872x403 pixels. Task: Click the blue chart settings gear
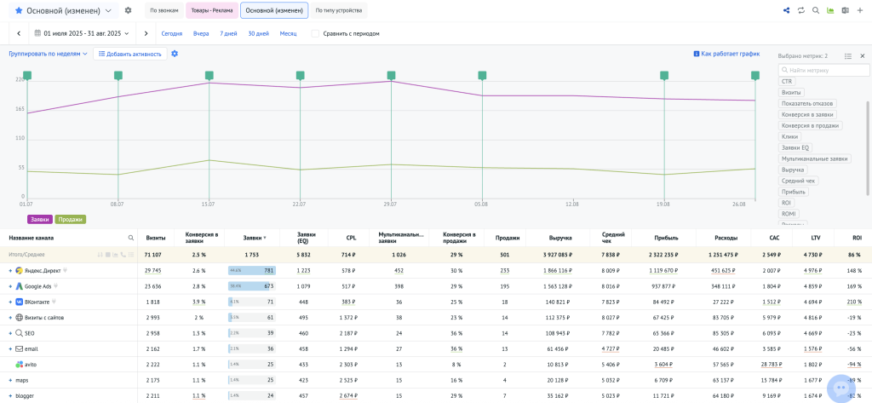click(175, 54)
